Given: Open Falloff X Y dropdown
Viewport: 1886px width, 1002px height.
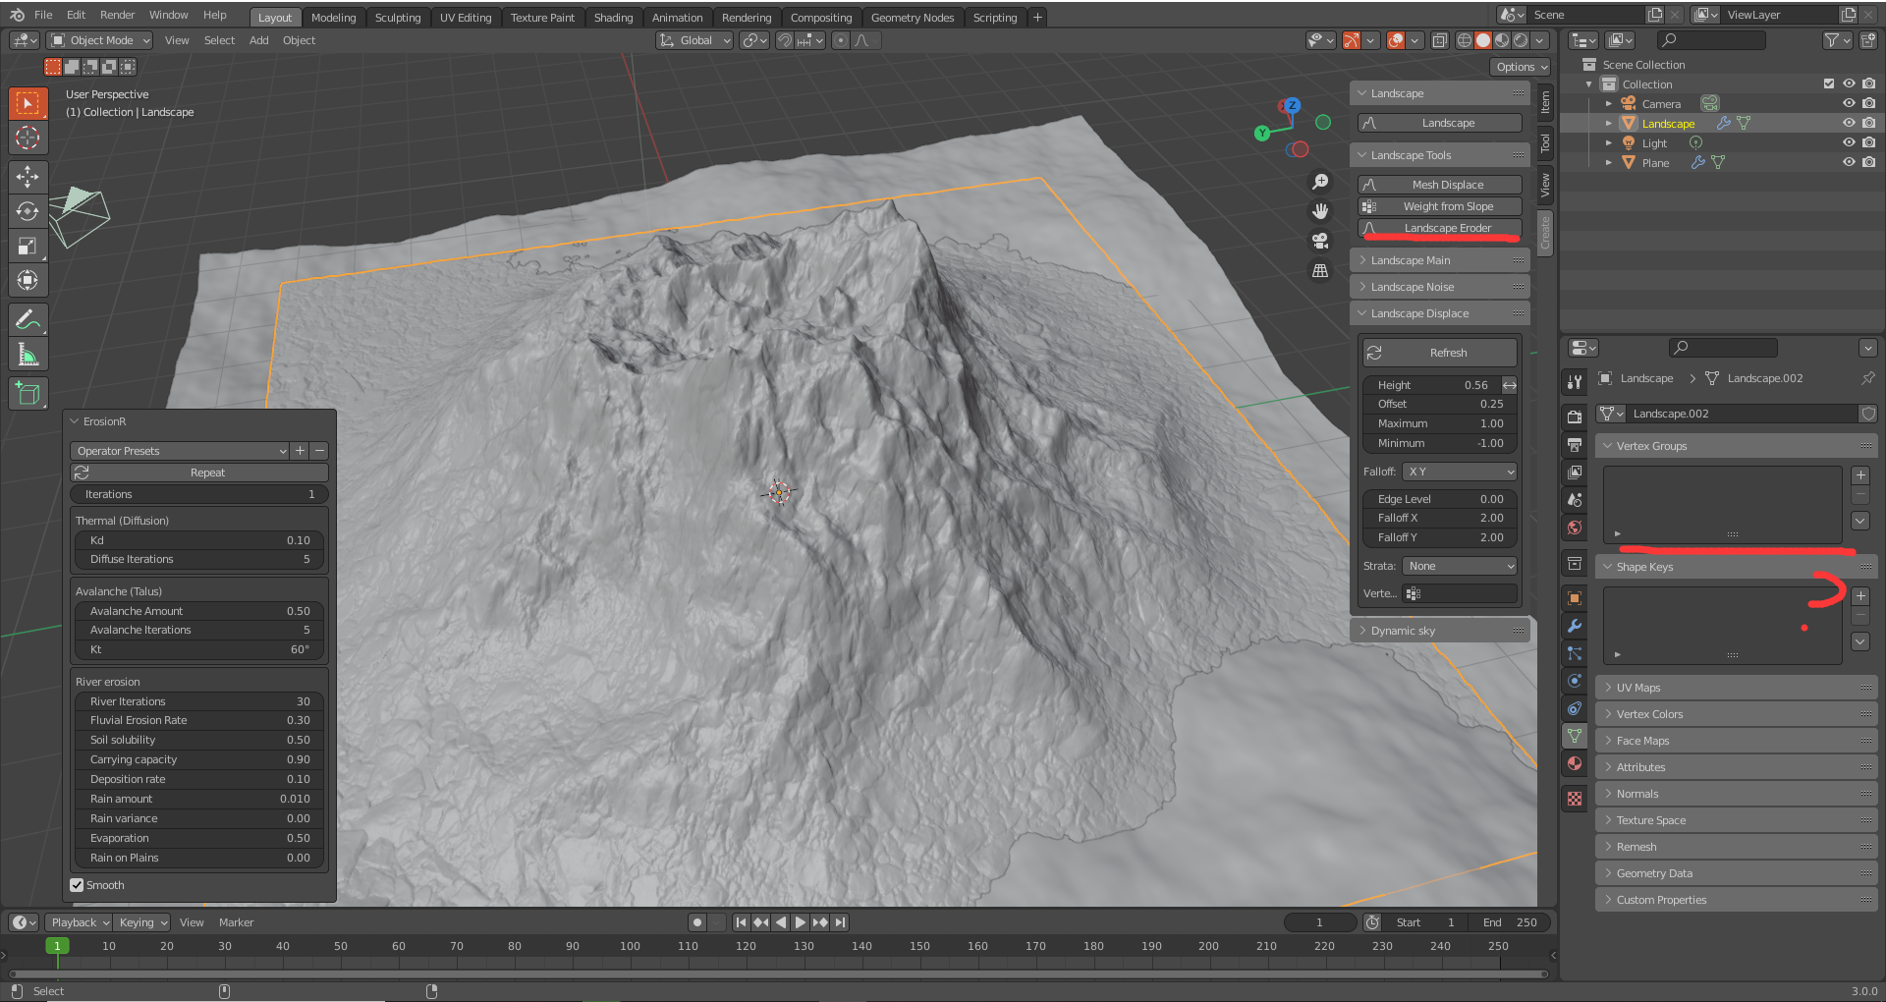Looking at the screenshot, I should 1460,472.
